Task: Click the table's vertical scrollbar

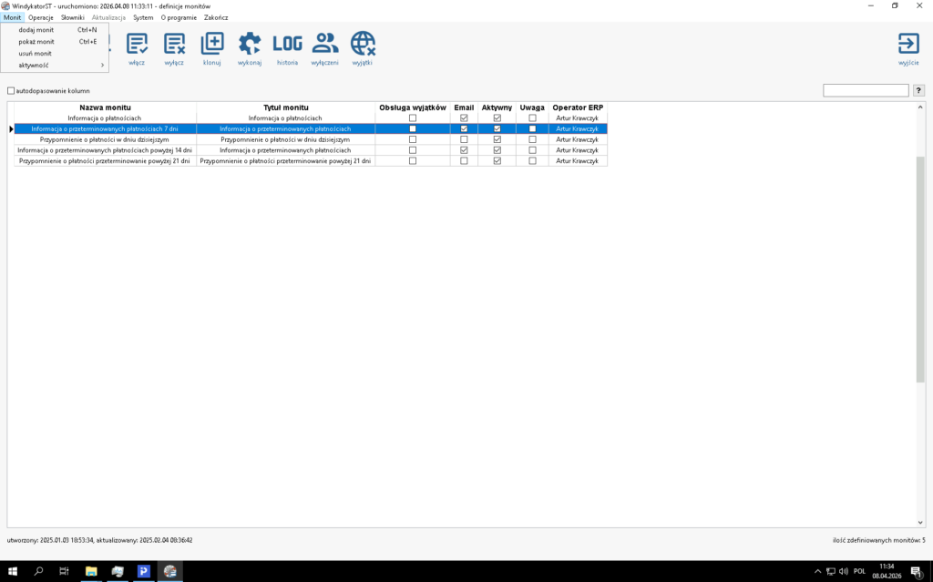Action: (920, 273)
